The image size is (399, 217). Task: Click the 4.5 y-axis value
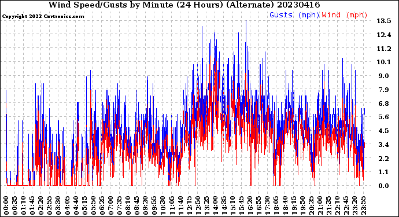pos(384,131)
